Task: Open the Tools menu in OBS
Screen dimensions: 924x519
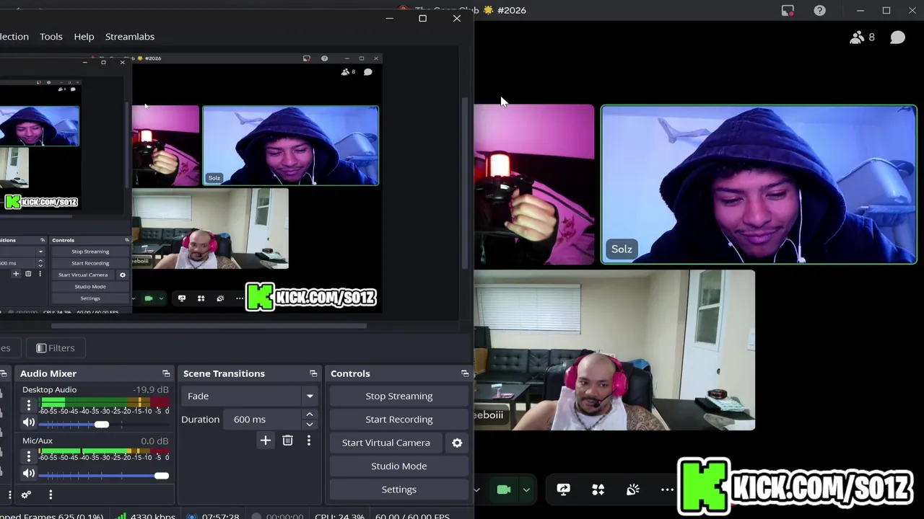Action: click(51, 36)
